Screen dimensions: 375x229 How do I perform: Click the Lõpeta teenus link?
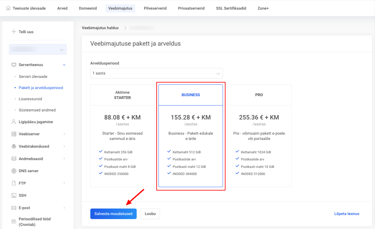[347, 214]
